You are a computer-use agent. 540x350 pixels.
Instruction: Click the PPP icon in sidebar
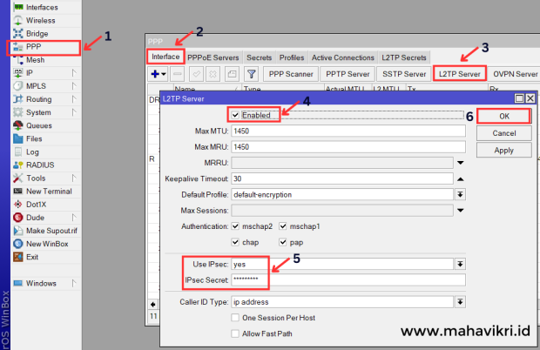pyautogui.click(x=18, y=47)
